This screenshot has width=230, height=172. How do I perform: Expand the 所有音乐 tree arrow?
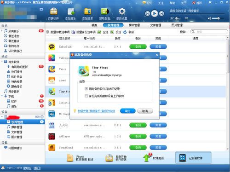click(x=2, y=31)
